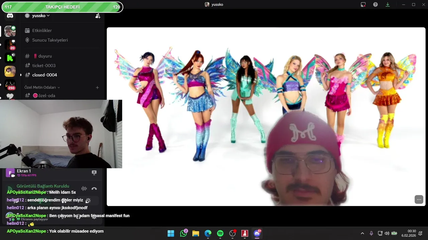Open Sunucu Takviyeleri server boosts
428x240 pixels.
[50, 40]
